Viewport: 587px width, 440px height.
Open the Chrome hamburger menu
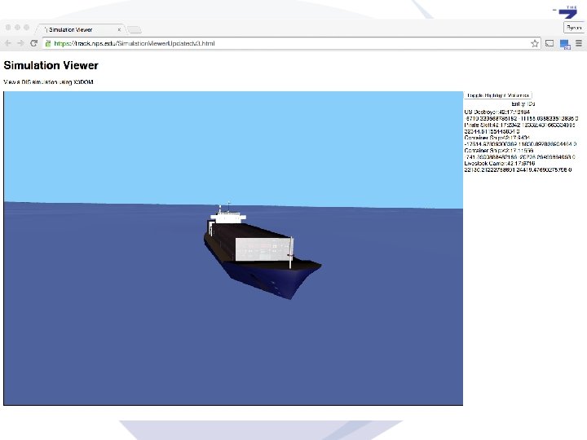click(x=579, y=43)
